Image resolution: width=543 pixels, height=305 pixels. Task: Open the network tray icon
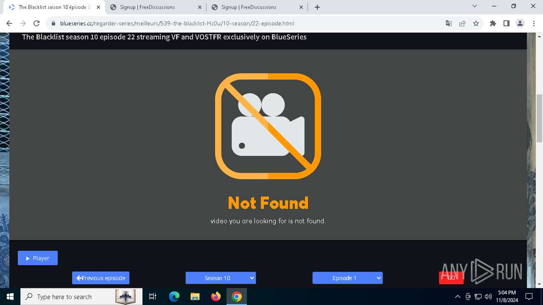tap(478, 297)
